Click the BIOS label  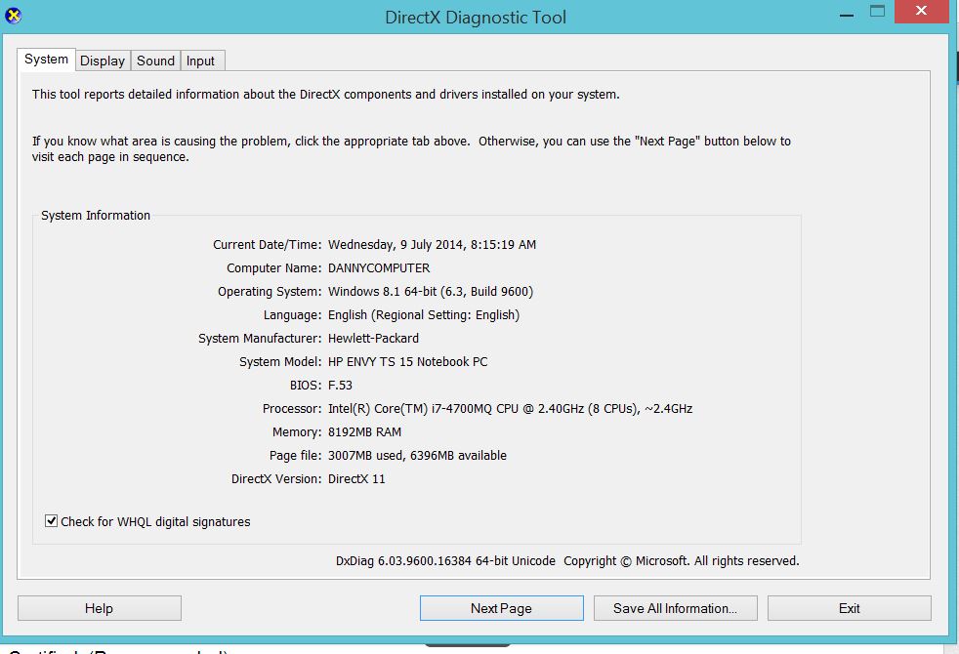tap(306, 385)
